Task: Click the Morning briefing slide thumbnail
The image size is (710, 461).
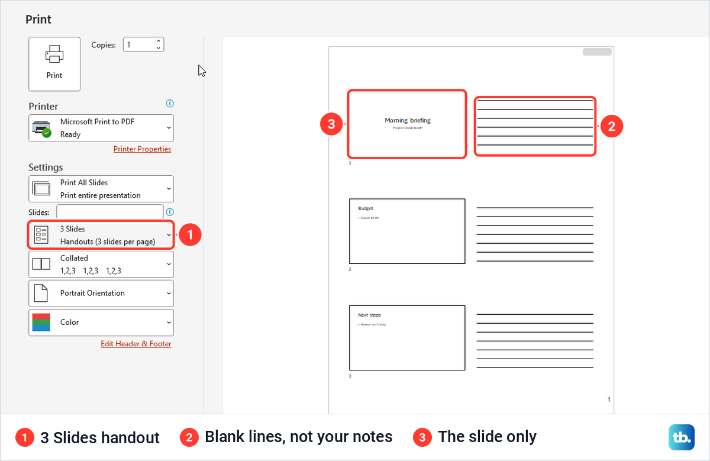Action: tap(407, 124)
